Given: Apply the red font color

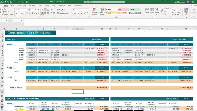Looking at the screenshot, I should tap(37, 13).
